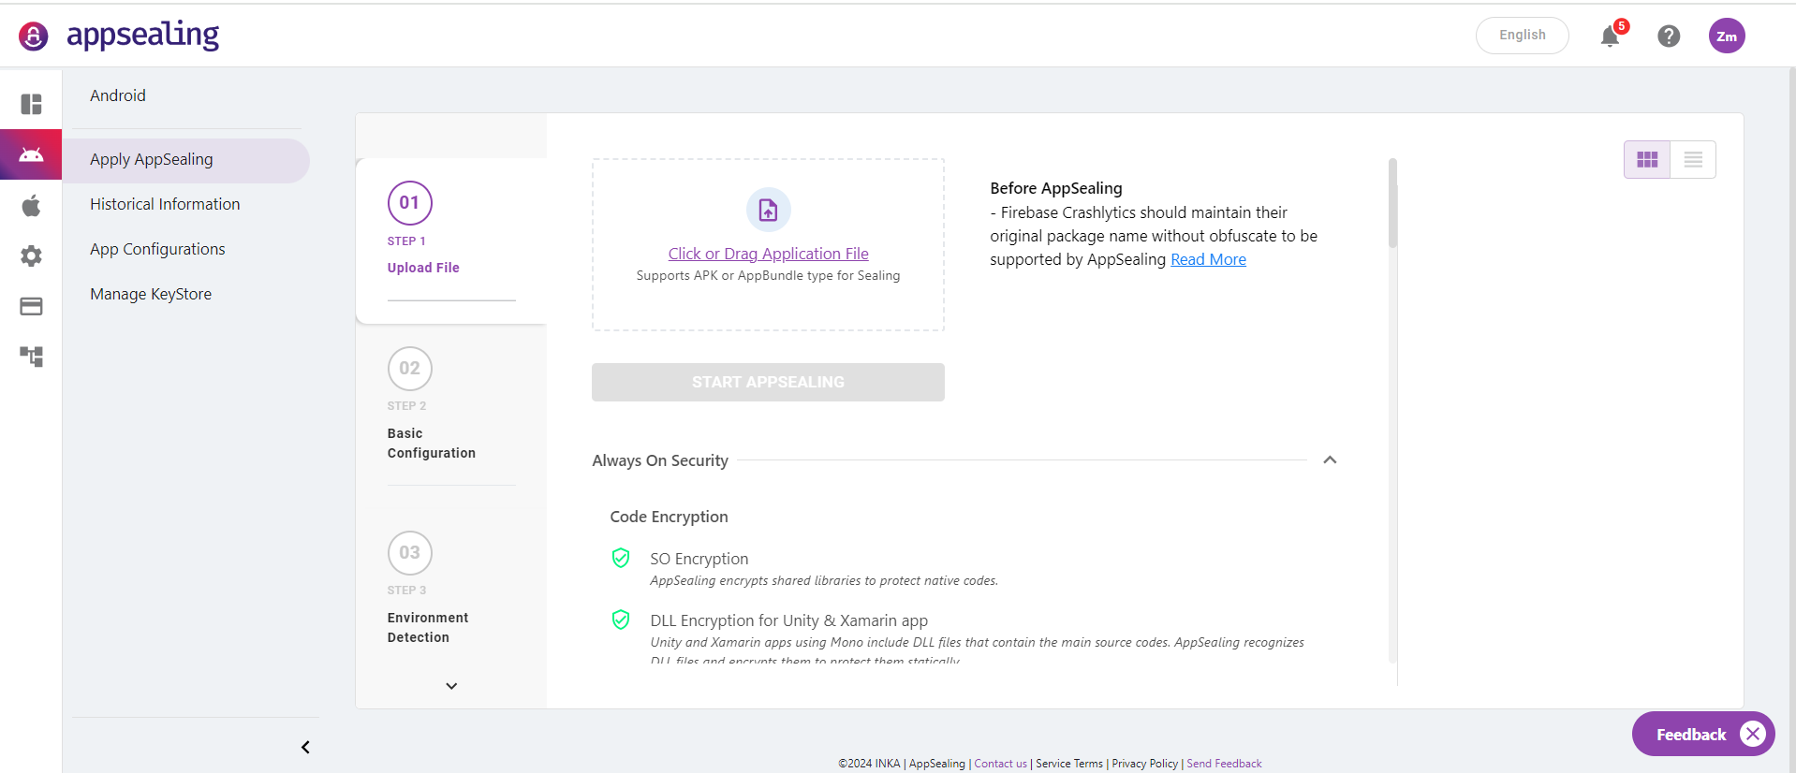Viewport: 1796px width, 773px height.
Task: Click the Android heading in sidebar
Action: point(118,95)
